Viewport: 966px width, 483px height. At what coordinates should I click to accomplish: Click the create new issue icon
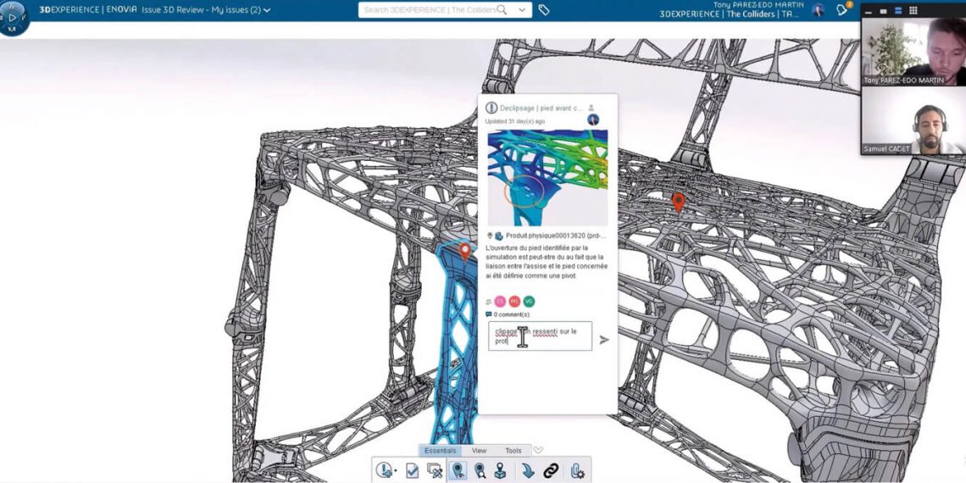(x=384, y=470)
